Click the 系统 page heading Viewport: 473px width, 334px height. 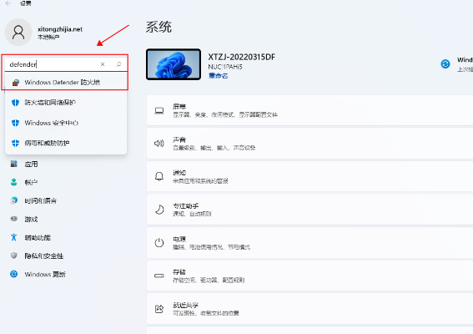159,28
